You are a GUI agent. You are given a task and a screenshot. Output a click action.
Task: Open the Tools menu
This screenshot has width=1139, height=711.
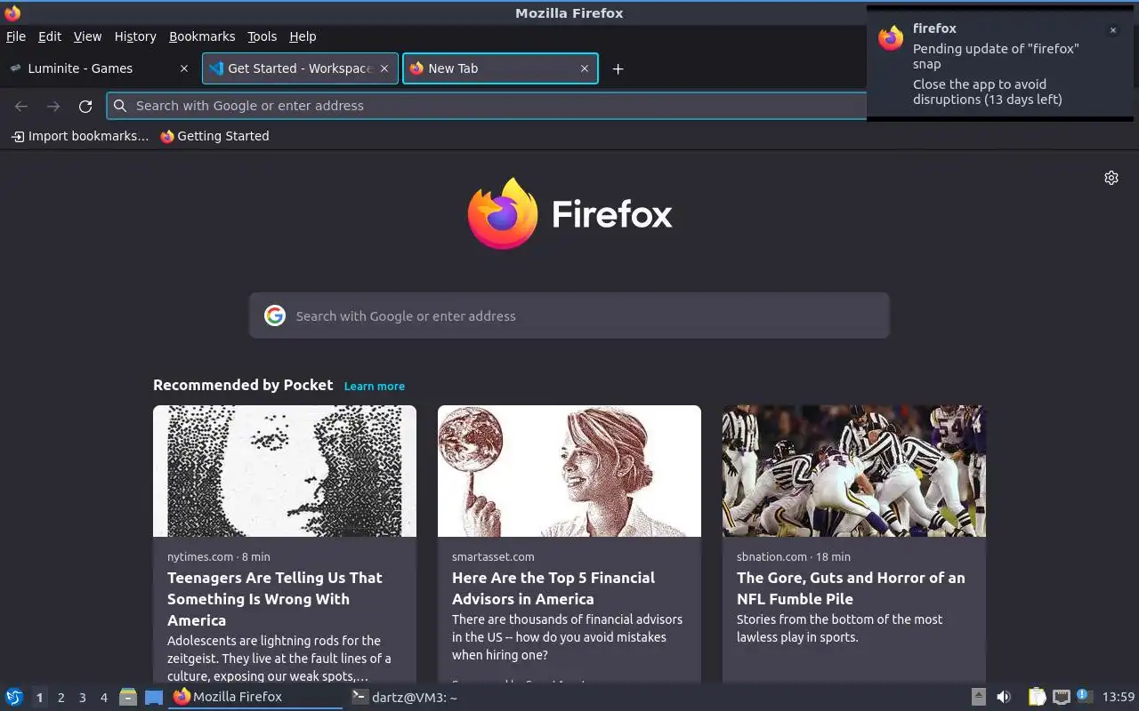[x=263, y=36]
